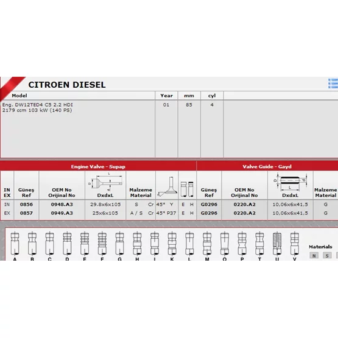Viewport: 338px width, 338px height.
Task: Click dimension 25x6x105
Action: tap(105, 213)
